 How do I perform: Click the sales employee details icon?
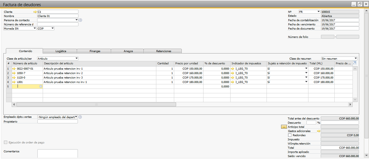pyautogui.click(x=80, y=117)
